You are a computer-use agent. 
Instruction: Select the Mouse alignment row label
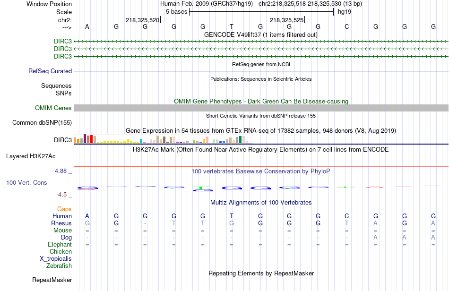coord(62,231)
